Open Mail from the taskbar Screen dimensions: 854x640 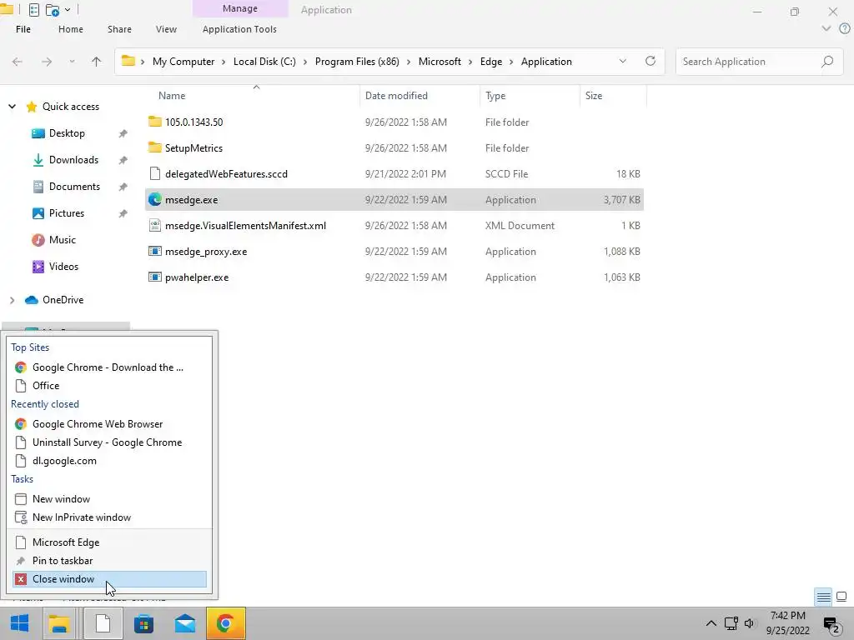pyautogui.click(x=185, y=623)
